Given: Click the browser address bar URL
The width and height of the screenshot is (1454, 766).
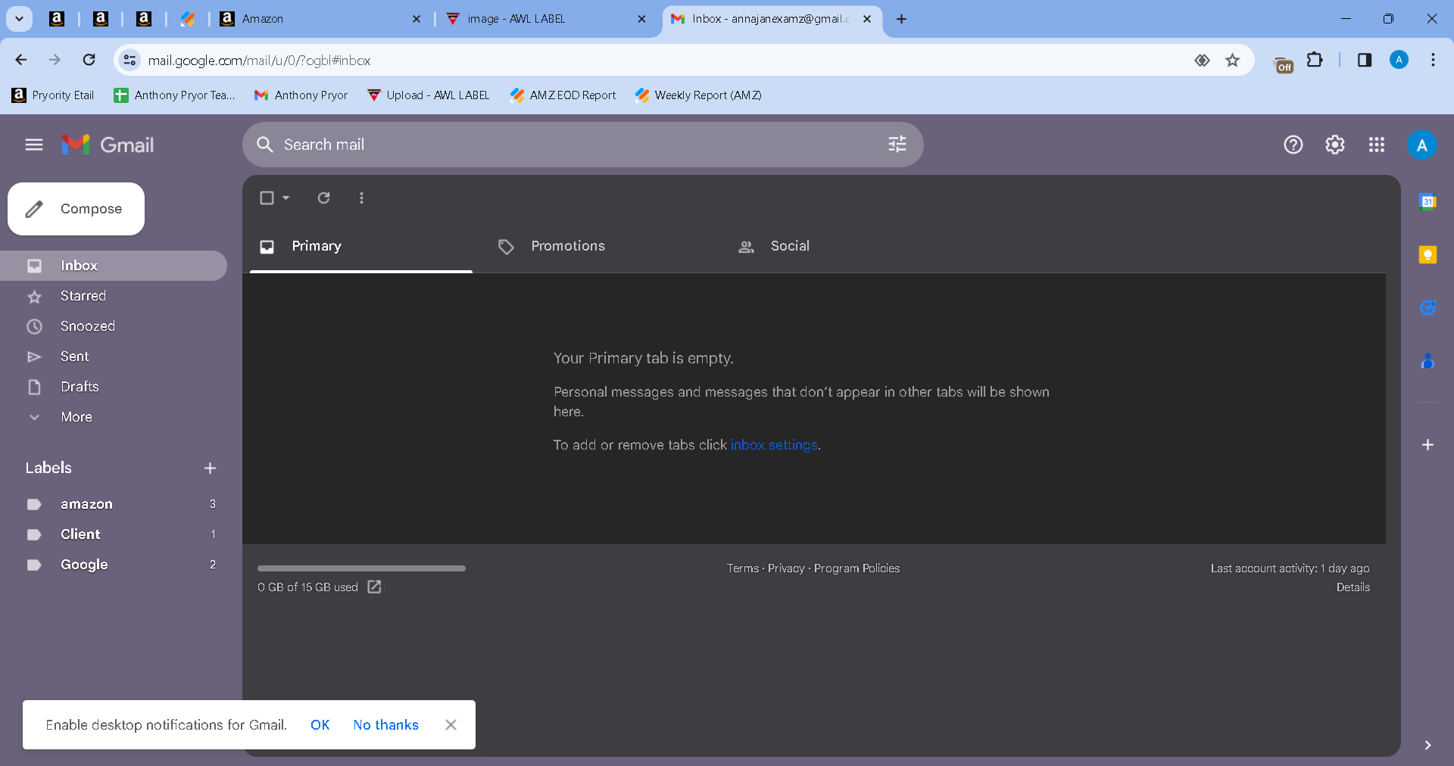Looking at the screenshot, I should 259,61.
